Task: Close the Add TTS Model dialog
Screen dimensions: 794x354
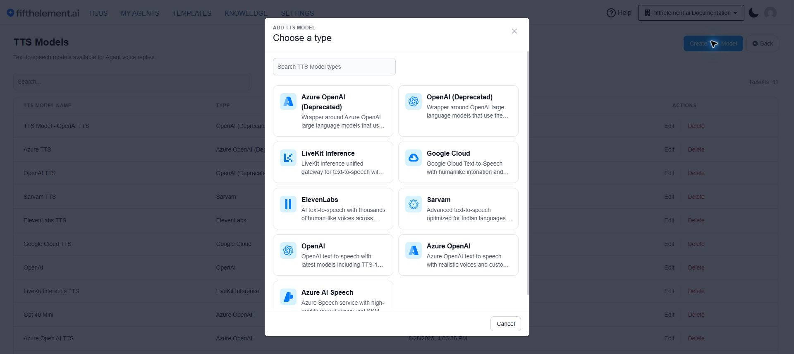Action: pyautogui.click(x=514, y=31)
